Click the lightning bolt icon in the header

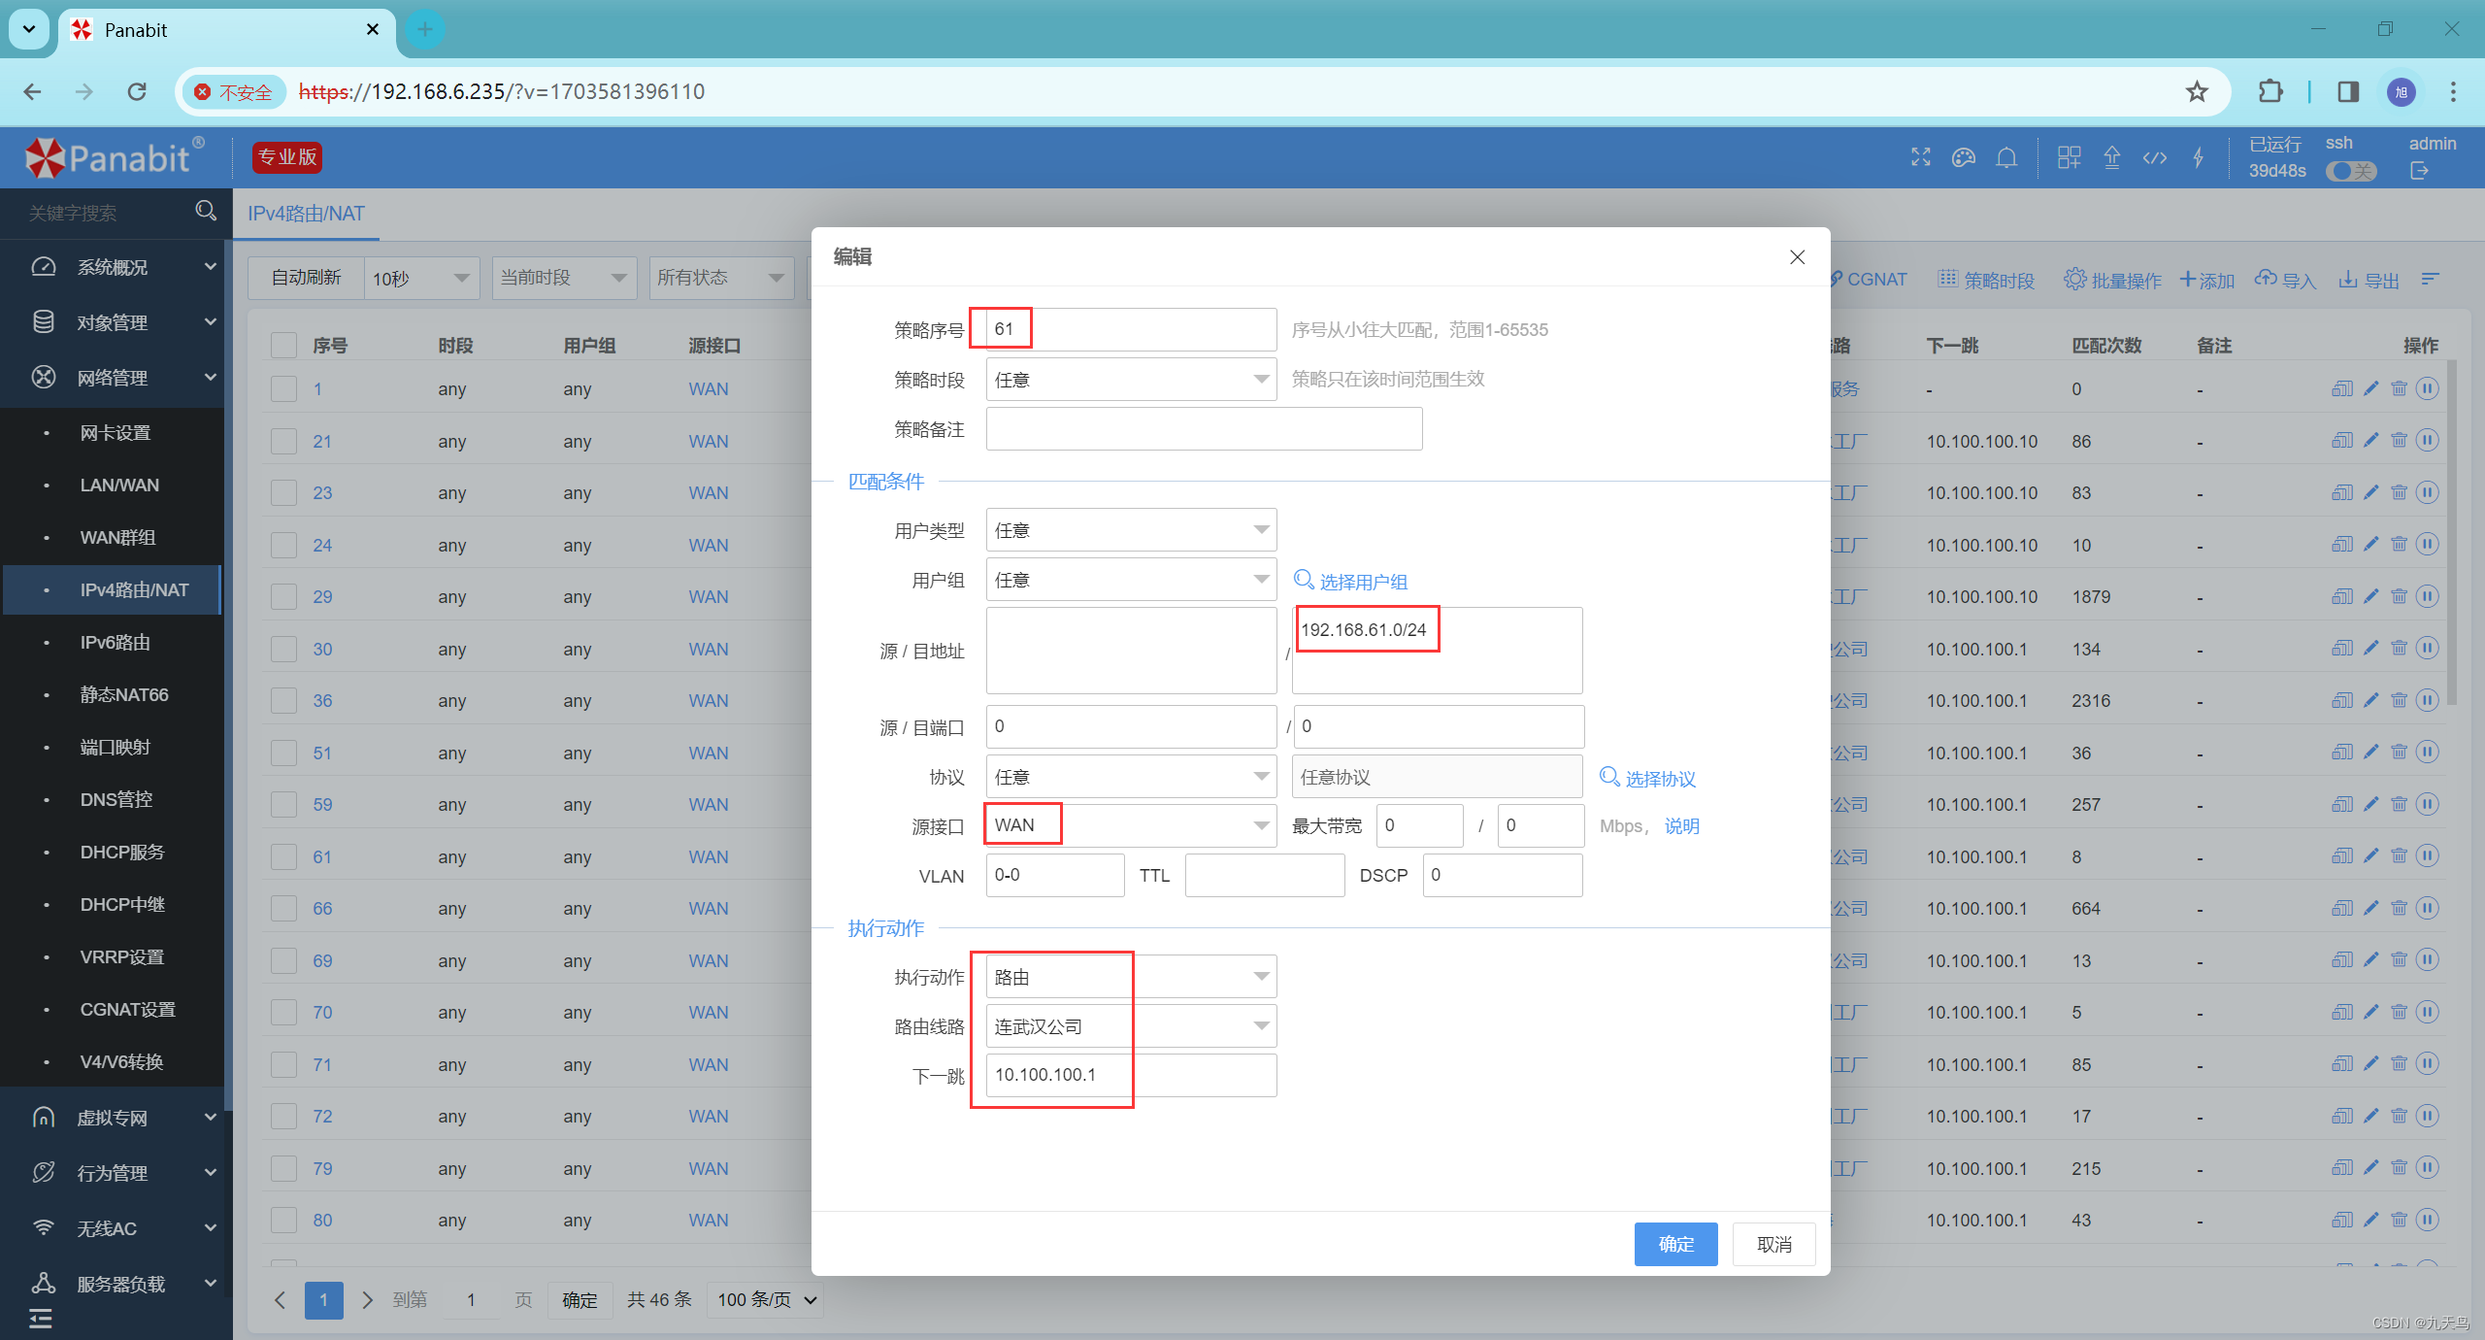(x=2198, y=157)
